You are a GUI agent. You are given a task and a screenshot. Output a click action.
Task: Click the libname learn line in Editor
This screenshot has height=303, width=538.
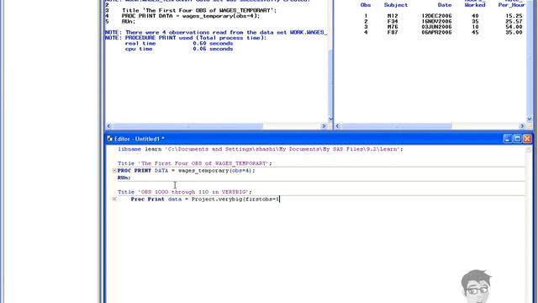coord(261,149)
